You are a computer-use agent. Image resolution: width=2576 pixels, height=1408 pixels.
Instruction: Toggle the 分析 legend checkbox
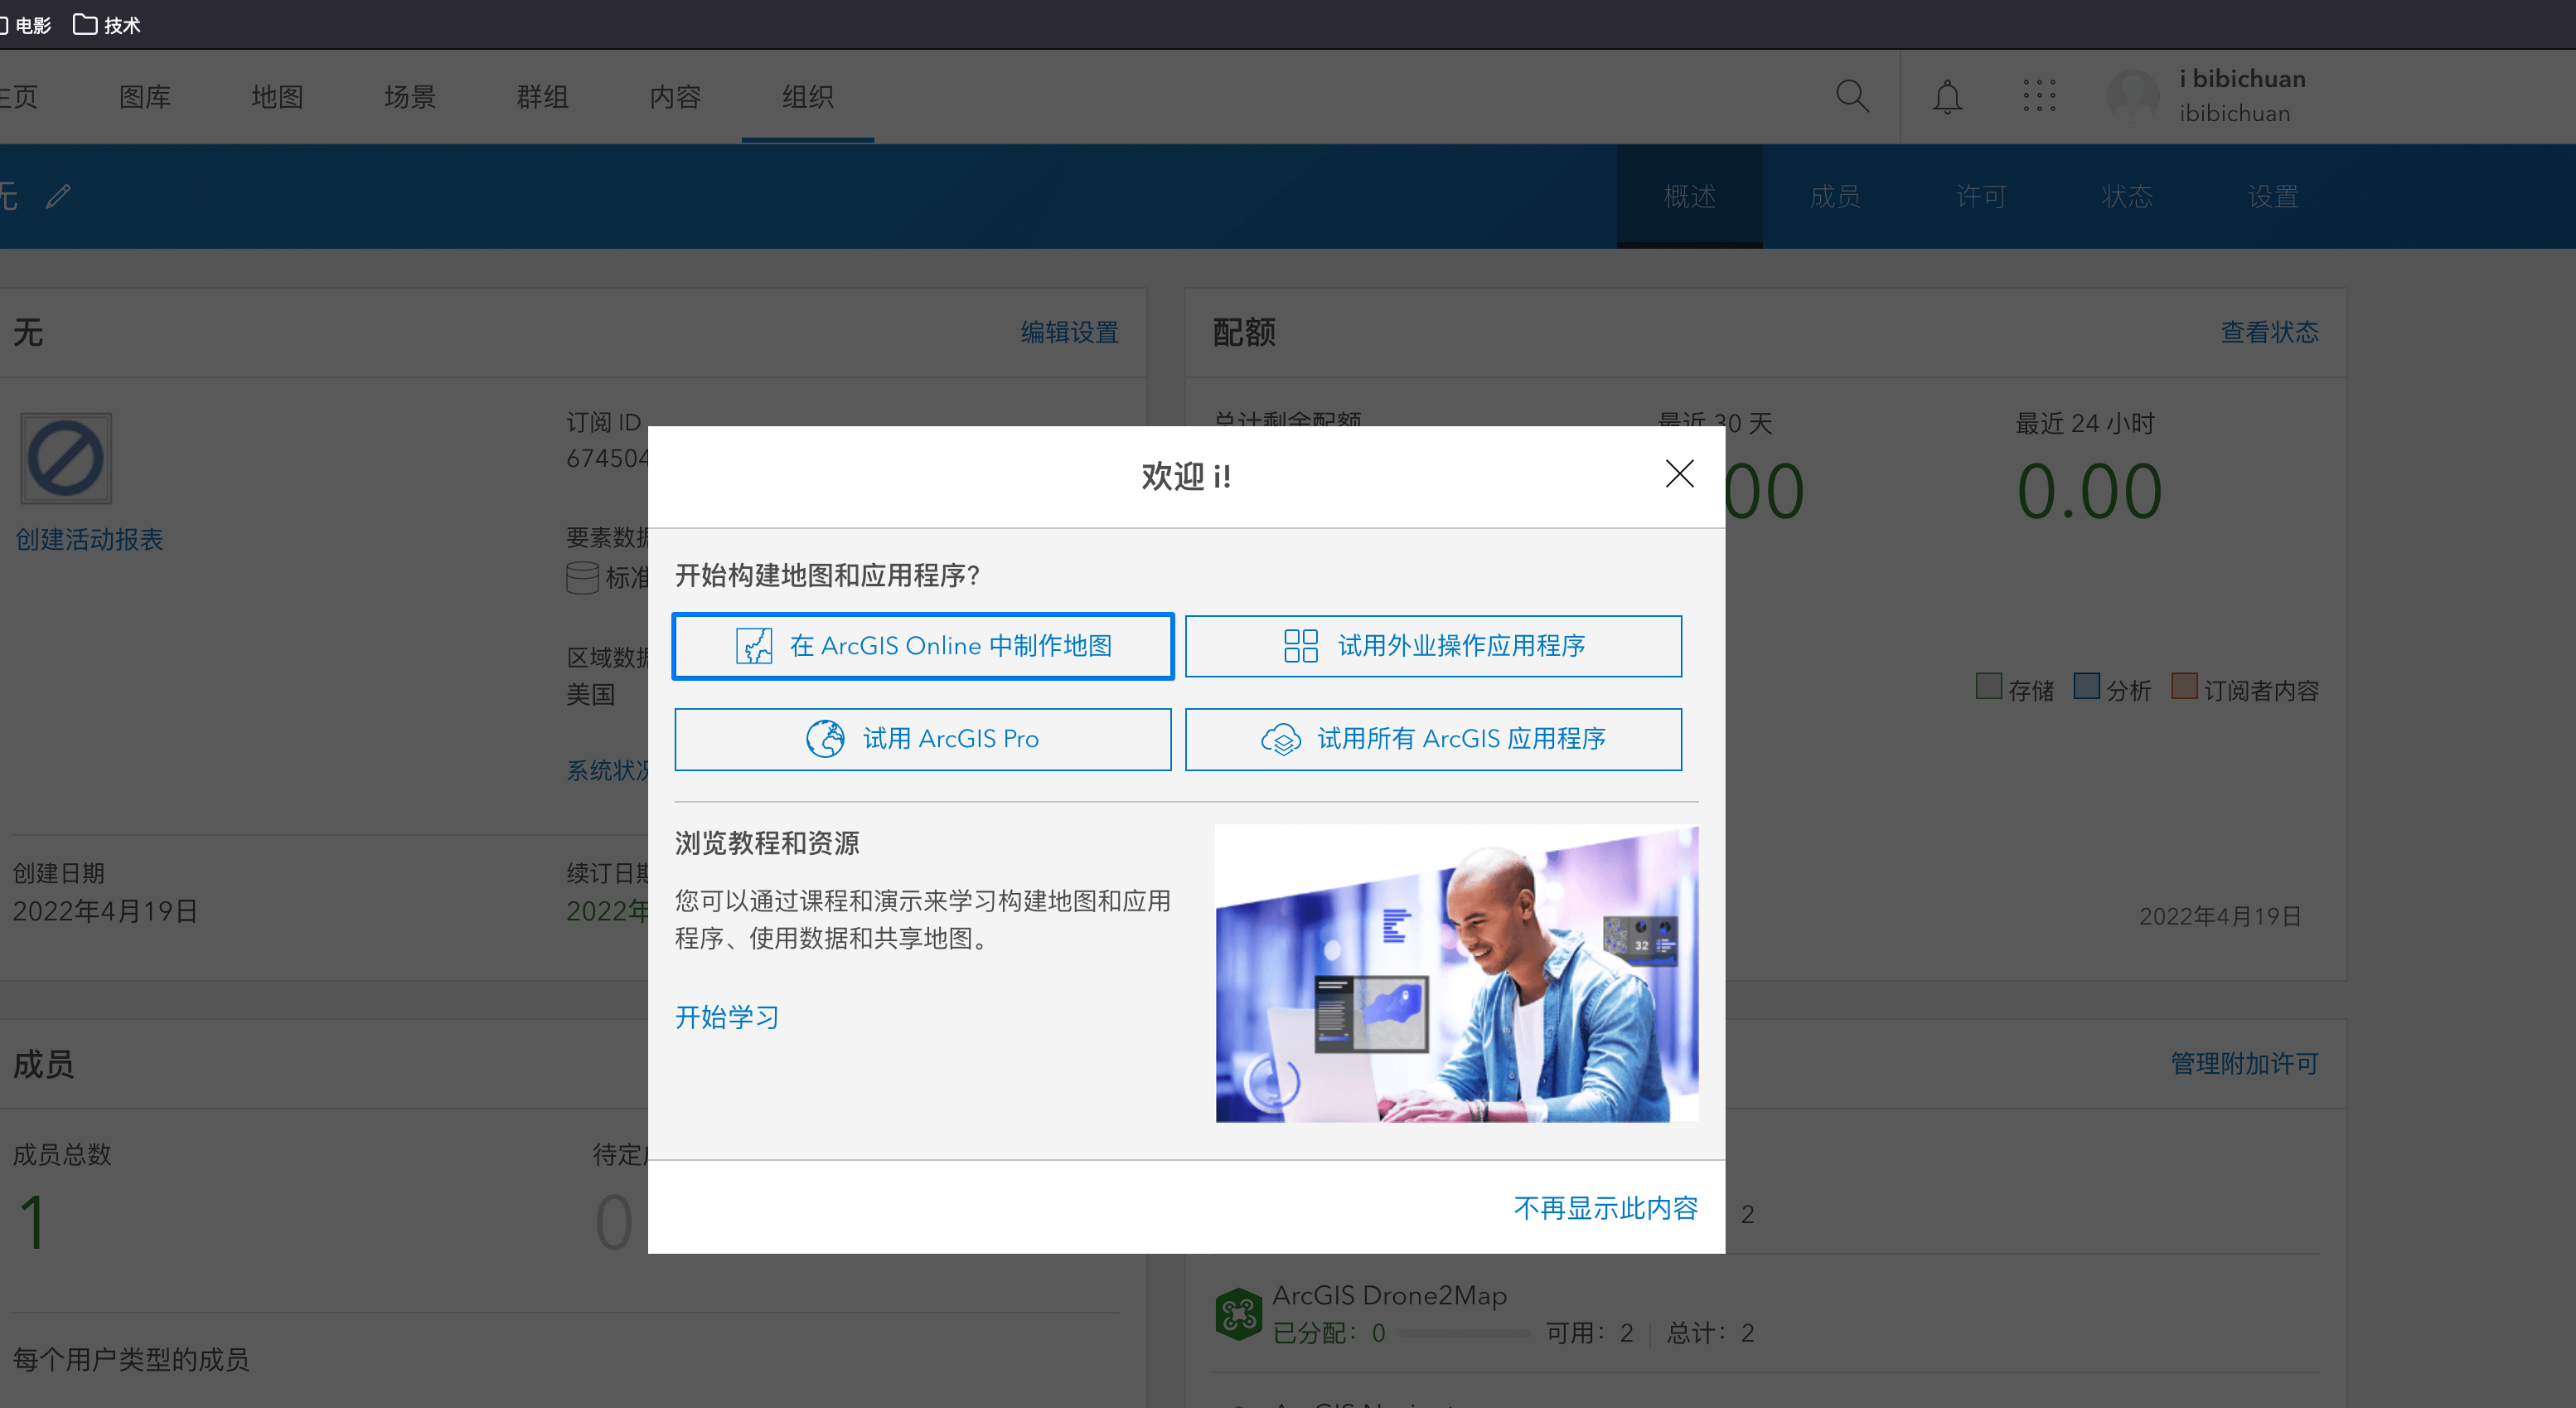pyautogui.click(x=2086, y=687)
